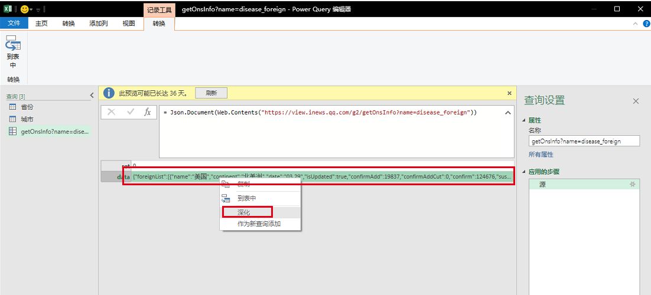The image size is (651, 295).
Task: Open the 视图 ribbon tab
Action: click(x=129, y=23)
